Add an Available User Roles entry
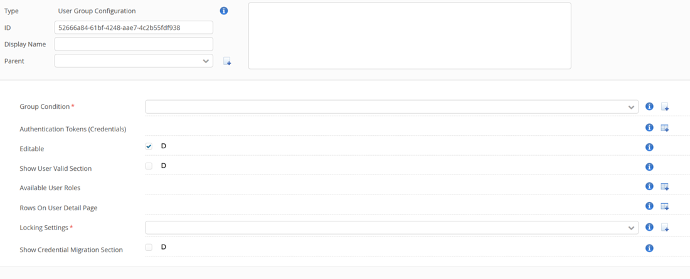 point(665,186)
